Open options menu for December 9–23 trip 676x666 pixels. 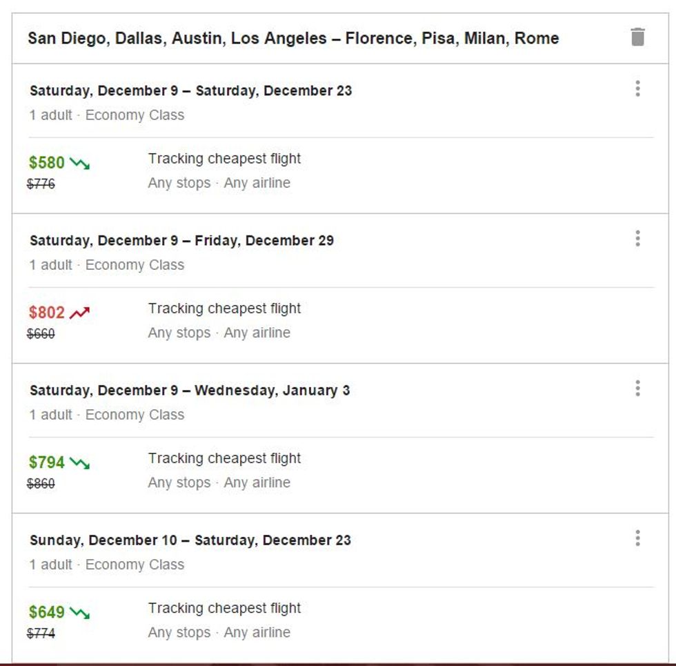coord(637,89)
